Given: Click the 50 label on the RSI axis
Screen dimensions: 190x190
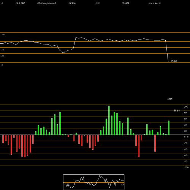Looking at the screenshot, I should (3, 50).
